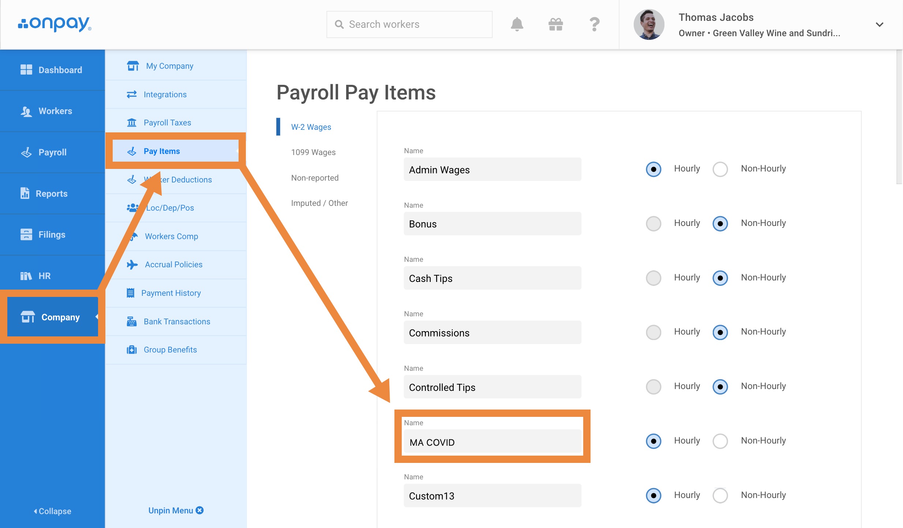
Task: Click the Search workers field
Action: click(409, 24)
